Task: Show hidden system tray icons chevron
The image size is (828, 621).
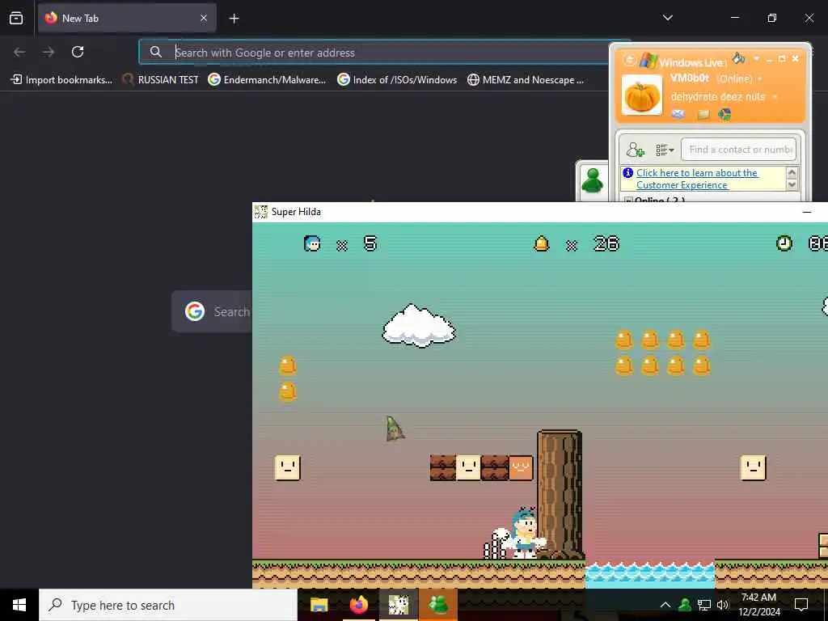Action: (665, 605)
